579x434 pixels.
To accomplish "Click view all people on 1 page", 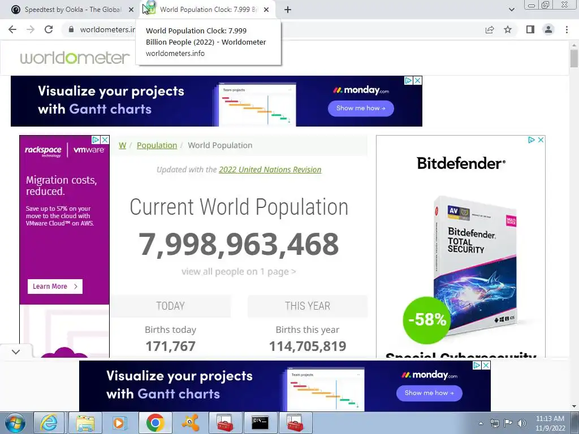I will point(239,272).
